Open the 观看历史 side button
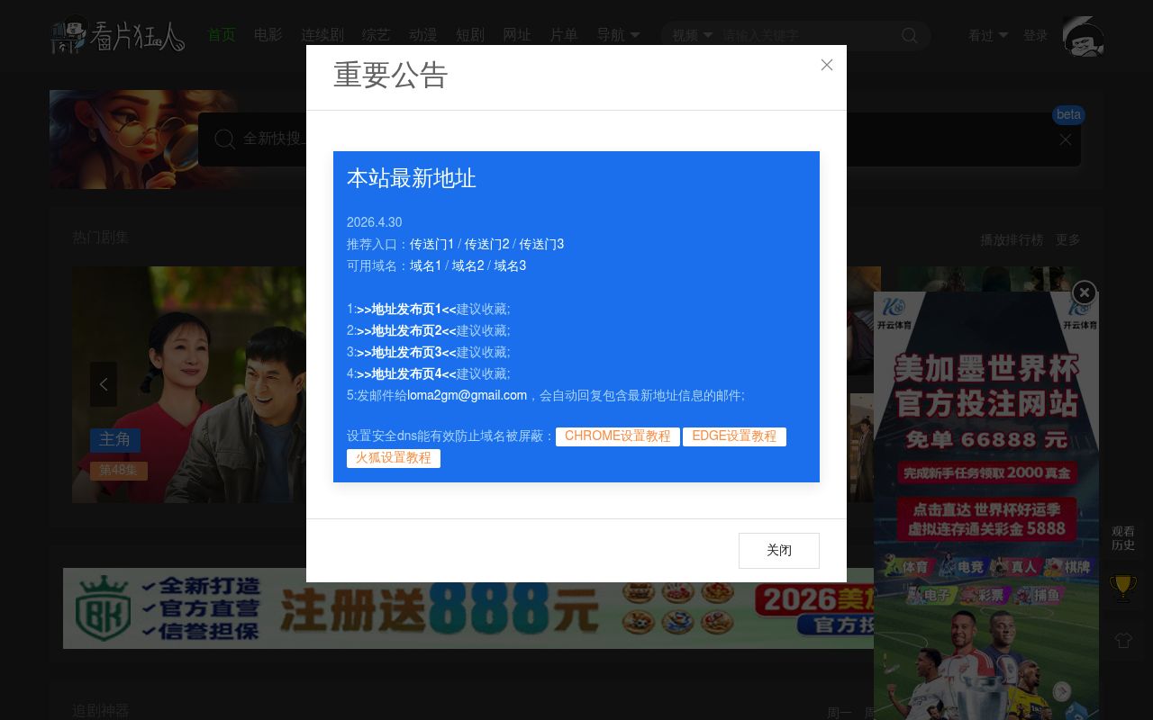The image size is (1153, 720). point(1123,538)
